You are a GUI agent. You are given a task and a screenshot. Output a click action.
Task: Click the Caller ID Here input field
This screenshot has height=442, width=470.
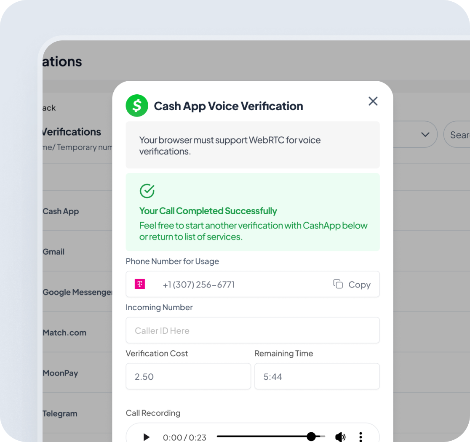(x=253, y=330)
